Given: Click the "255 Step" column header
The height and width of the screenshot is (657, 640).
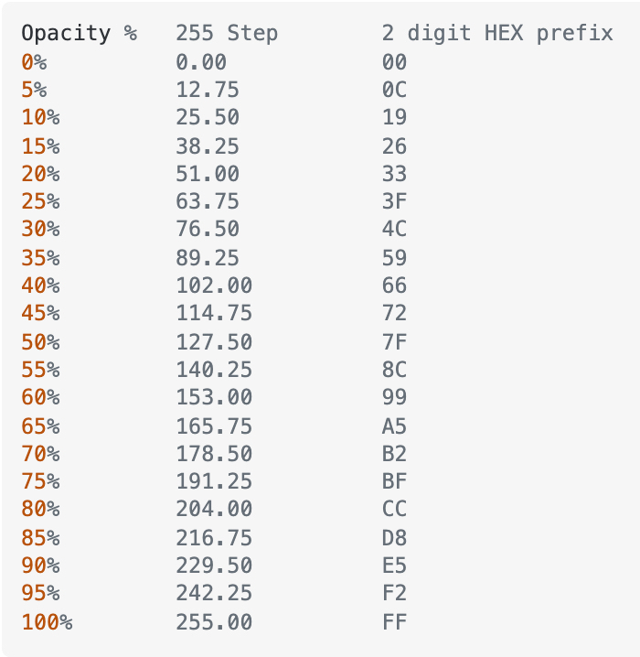Looking at the screenshot, I should pos(227,33).
